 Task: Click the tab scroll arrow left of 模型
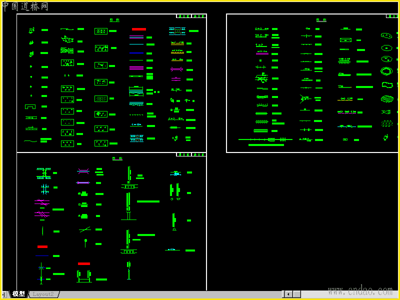pos(4,294)
